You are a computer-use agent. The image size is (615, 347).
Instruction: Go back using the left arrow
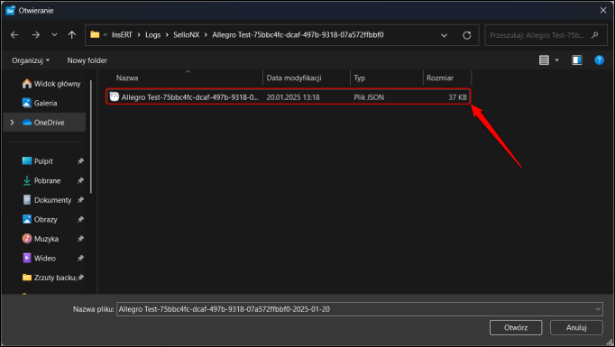tap(14, 35)
